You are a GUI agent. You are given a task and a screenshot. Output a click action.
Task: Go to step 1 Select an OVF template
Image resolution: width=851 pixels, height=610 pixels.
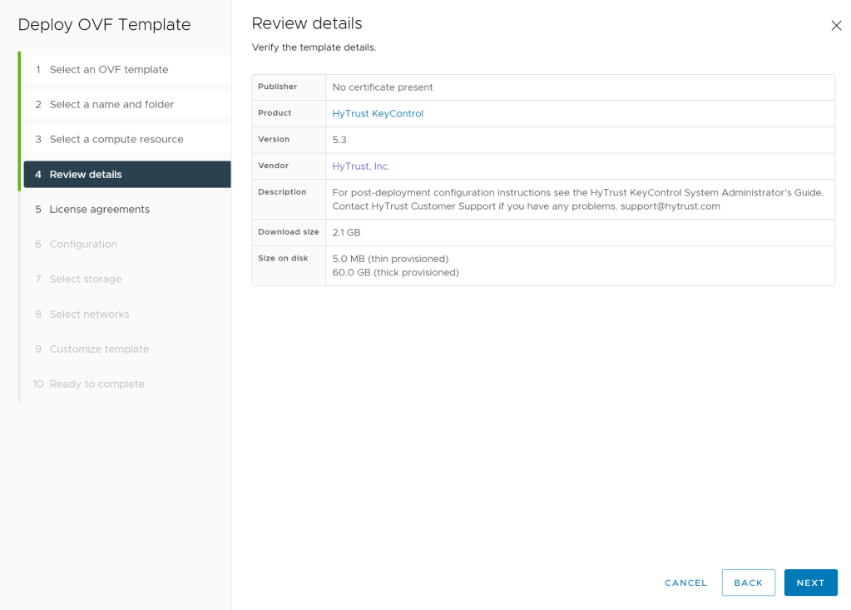pos(109,70)
